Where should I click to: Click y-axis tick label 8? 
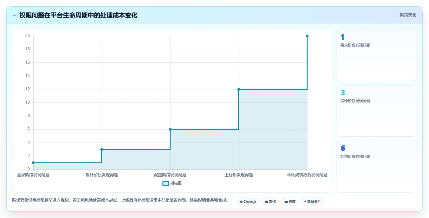click(x=28, y=116)
